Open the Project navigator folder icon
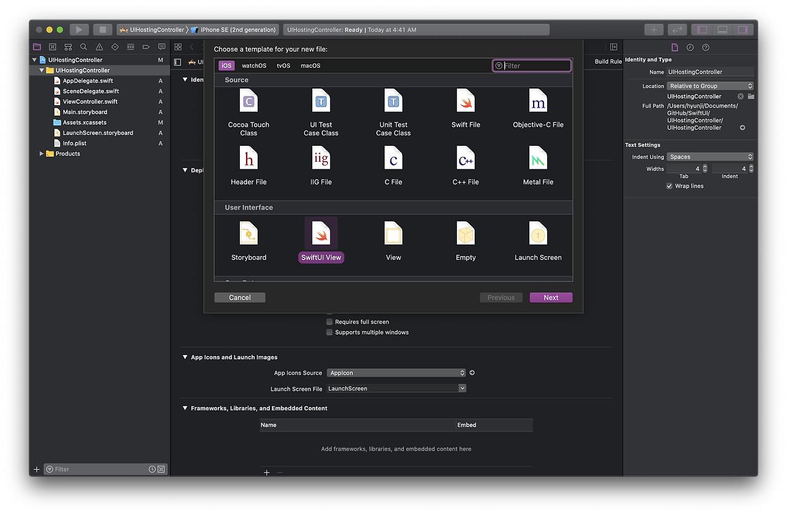Viewport: 787px width, 515px height. point(37,47)
